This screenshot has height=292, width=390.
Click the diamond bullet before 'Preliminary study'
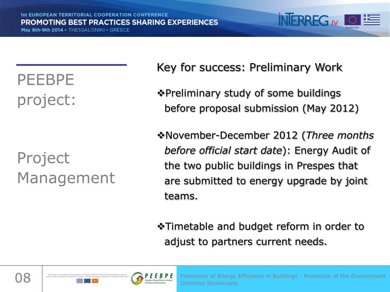click(161, 94)
